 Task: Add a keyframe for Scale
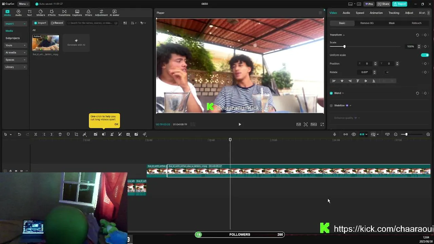[425, 46]
